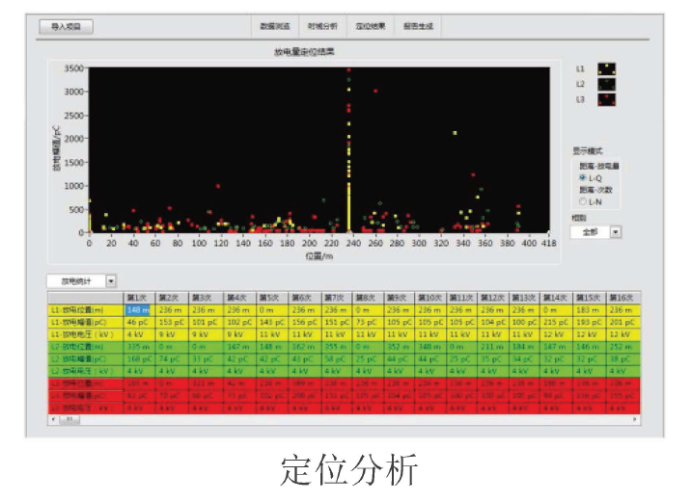
Task: Click the L1 legend plot icon
Action: (606, 69)
